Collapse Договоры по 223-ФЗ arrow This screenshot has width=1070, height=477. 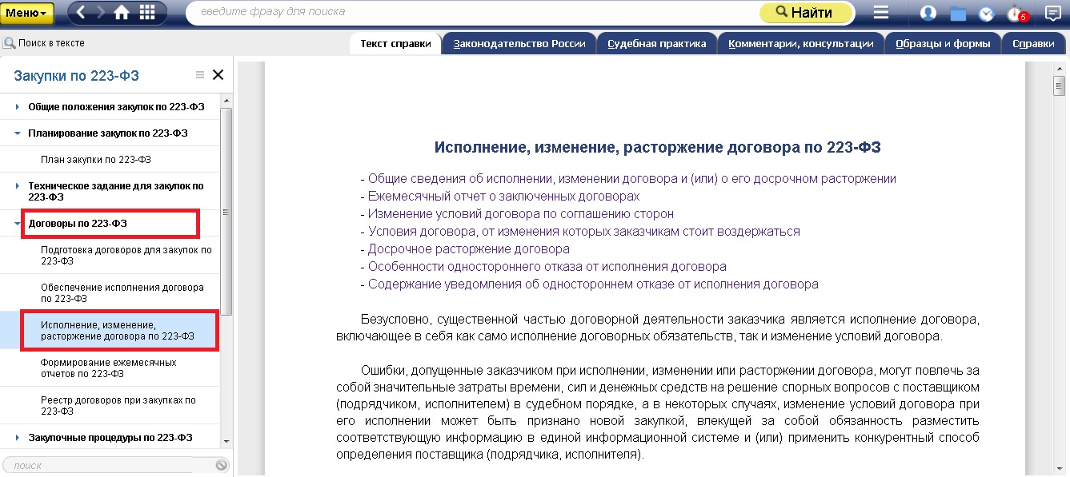coord(18,224)
